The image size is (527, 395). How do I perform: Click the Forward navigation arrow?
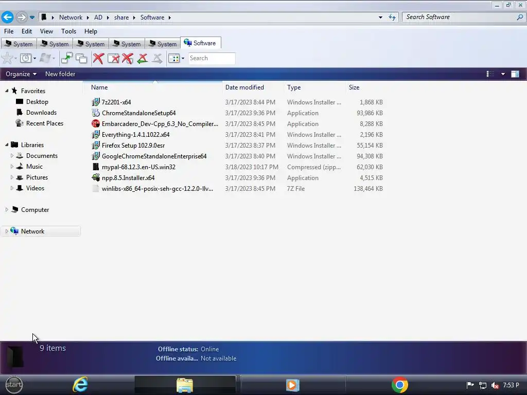[22, 17]
